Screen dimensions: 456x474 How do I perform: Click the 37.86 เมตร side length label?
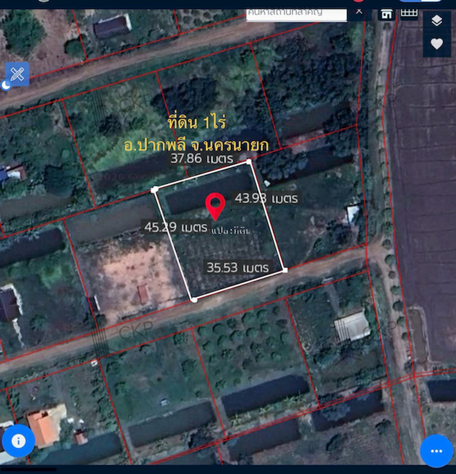[201, 158]
